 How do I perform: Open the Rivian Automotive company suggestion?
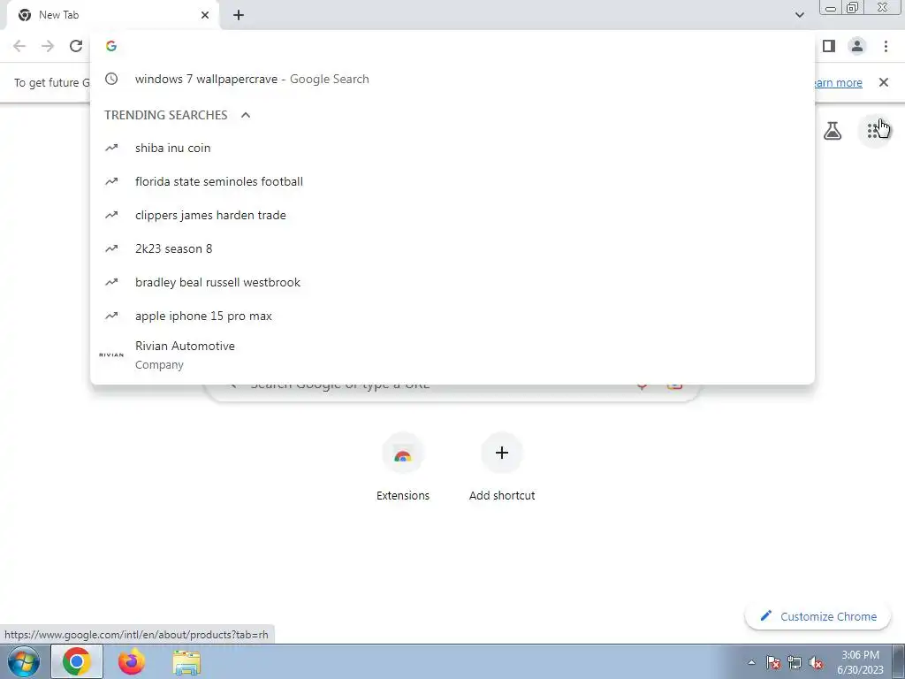(452, 355)
